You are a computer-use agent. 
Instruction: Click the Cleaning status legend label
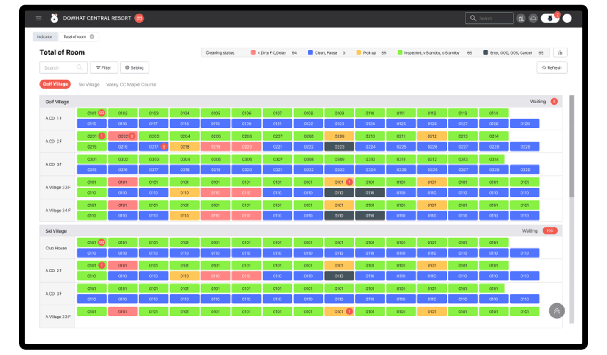220,53
